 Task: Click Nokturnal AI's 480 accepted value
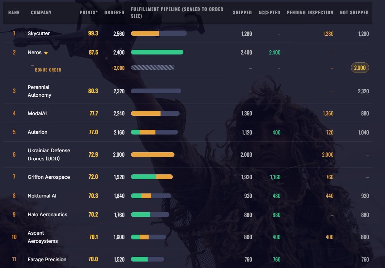point(277,196)
